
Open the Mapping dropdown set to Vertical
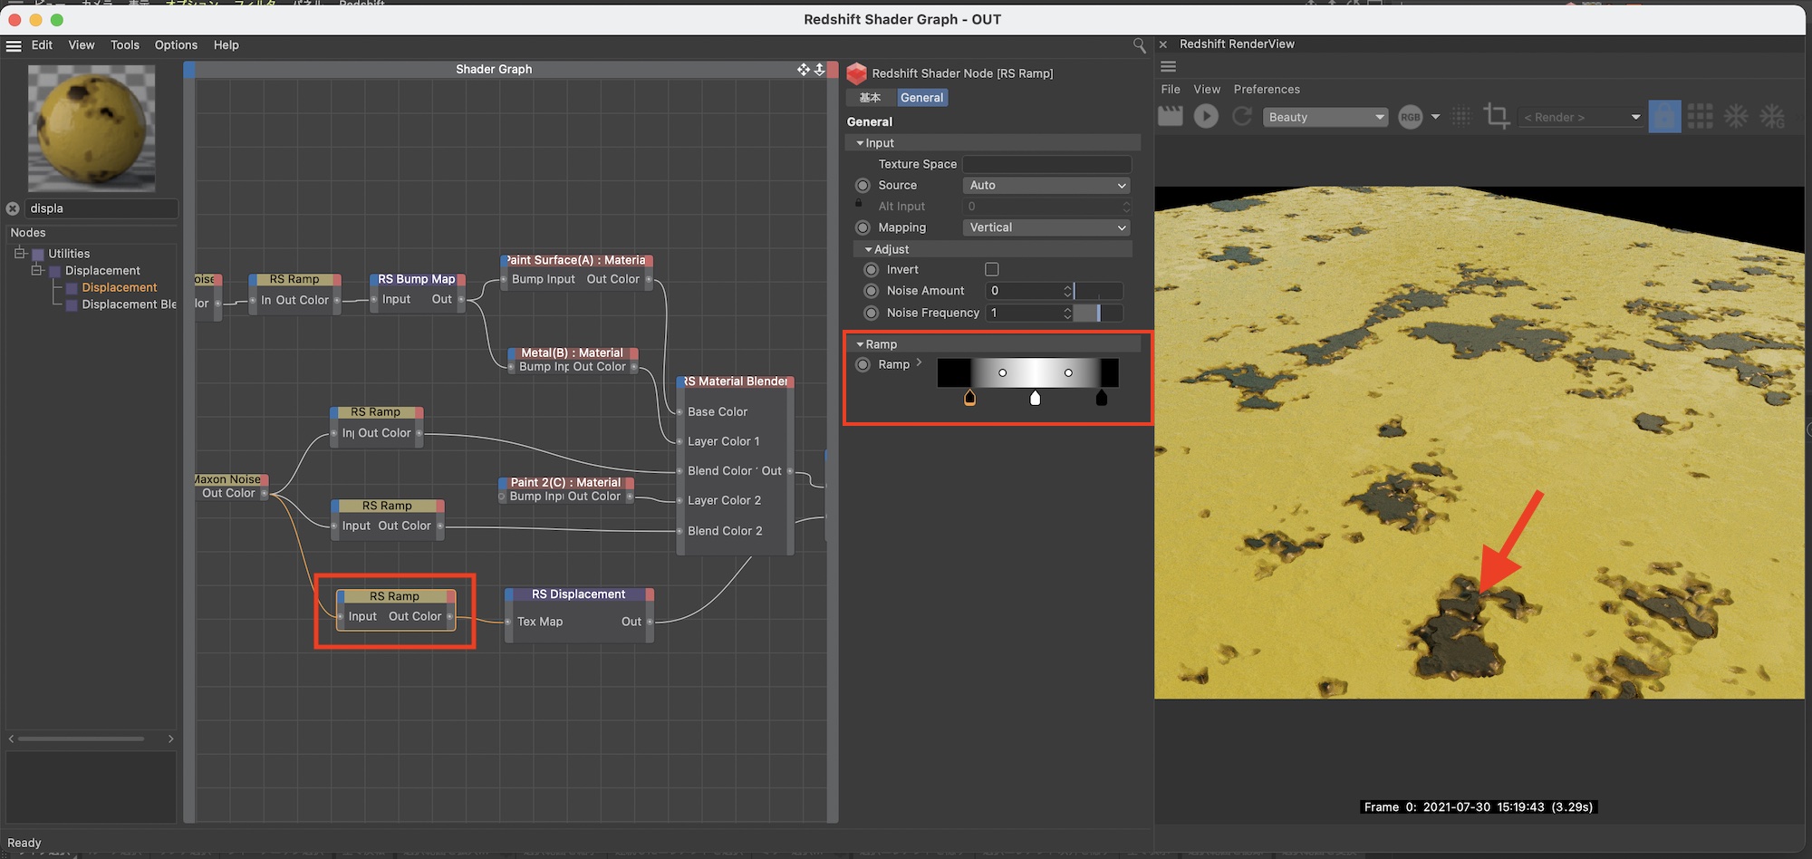[1046, 227]
